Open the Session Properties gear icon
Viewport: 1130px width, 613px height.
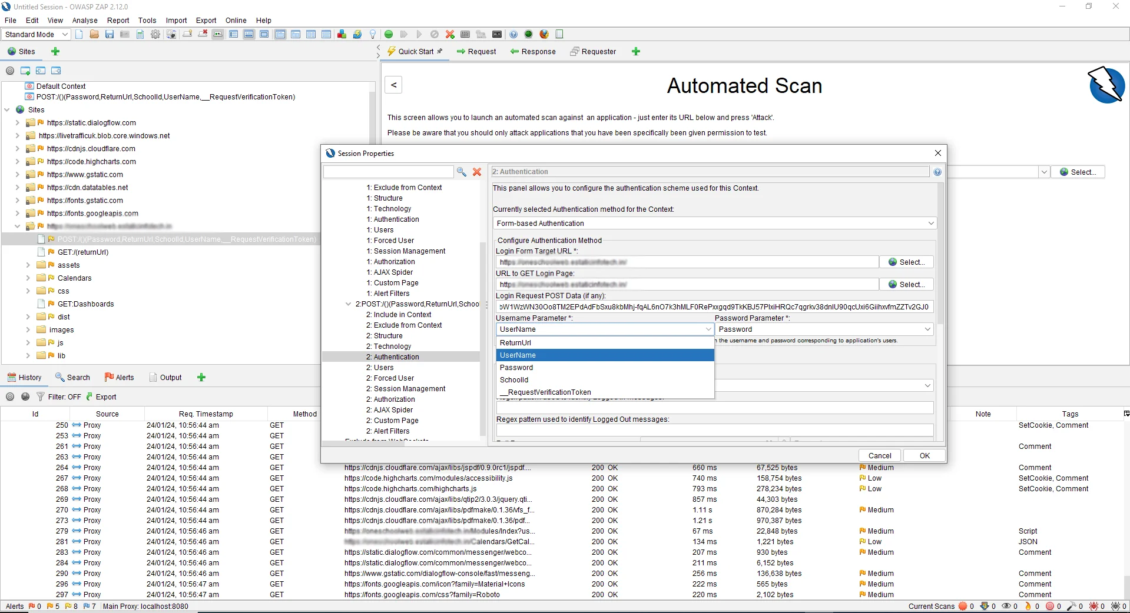155,34
